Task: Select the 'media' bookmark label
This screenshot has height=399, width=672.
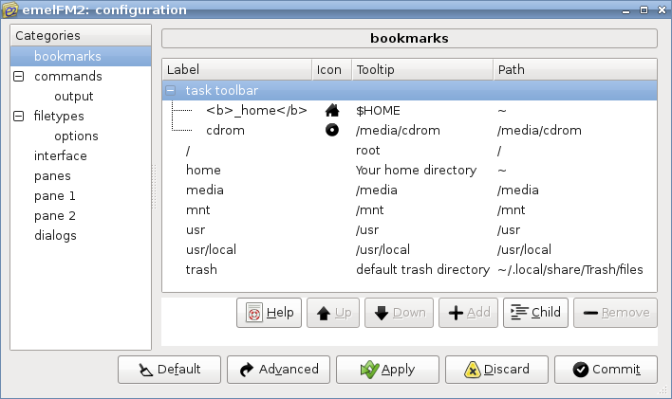Action: (x=205, y=190)
